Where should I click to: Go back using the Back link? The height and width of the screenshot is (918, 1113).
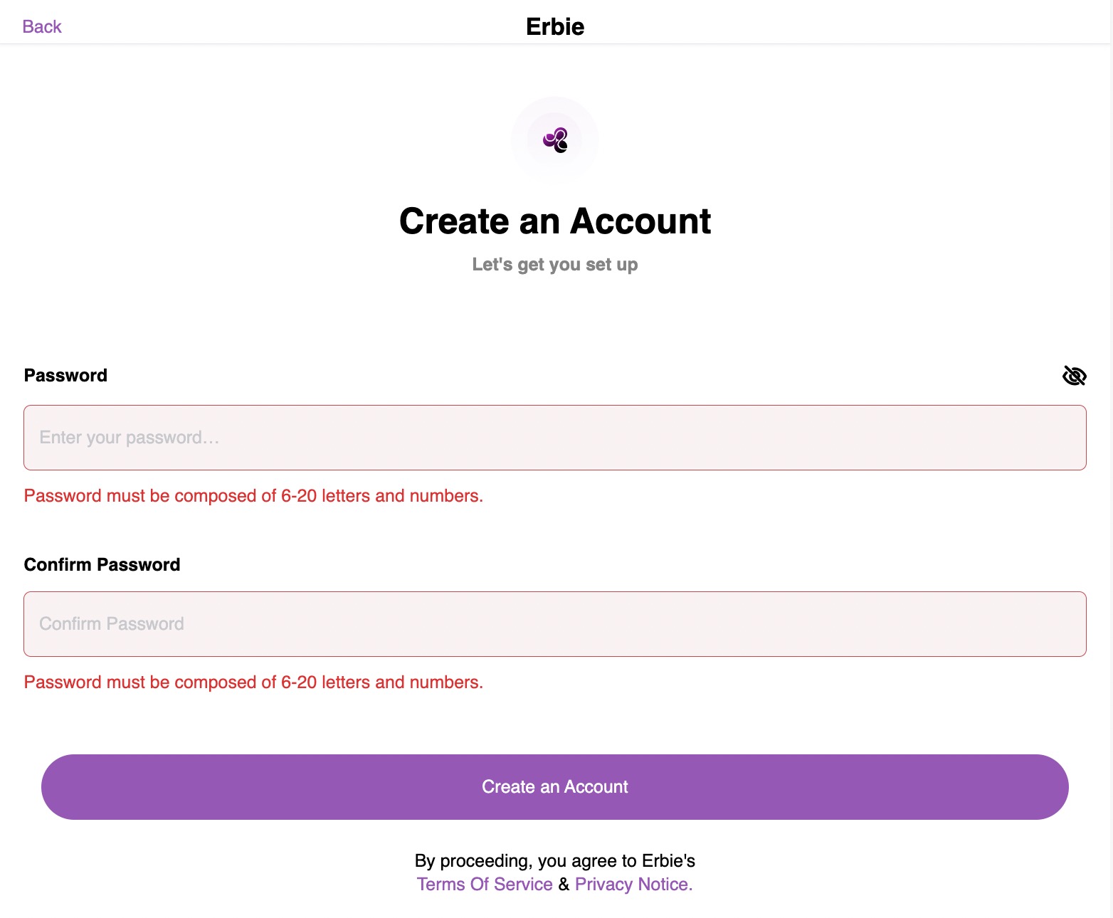42,27
